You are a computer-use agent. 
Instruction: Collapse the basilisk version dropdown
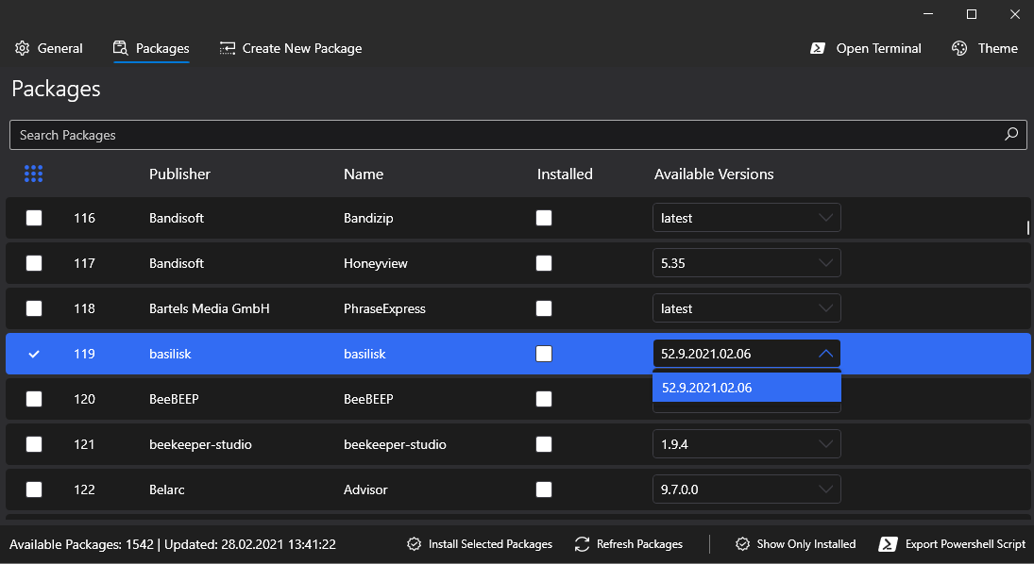(825, 354)
